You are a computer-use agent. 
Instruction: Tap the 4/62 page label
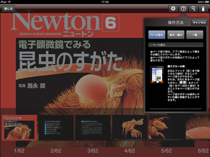click(130, 151)
